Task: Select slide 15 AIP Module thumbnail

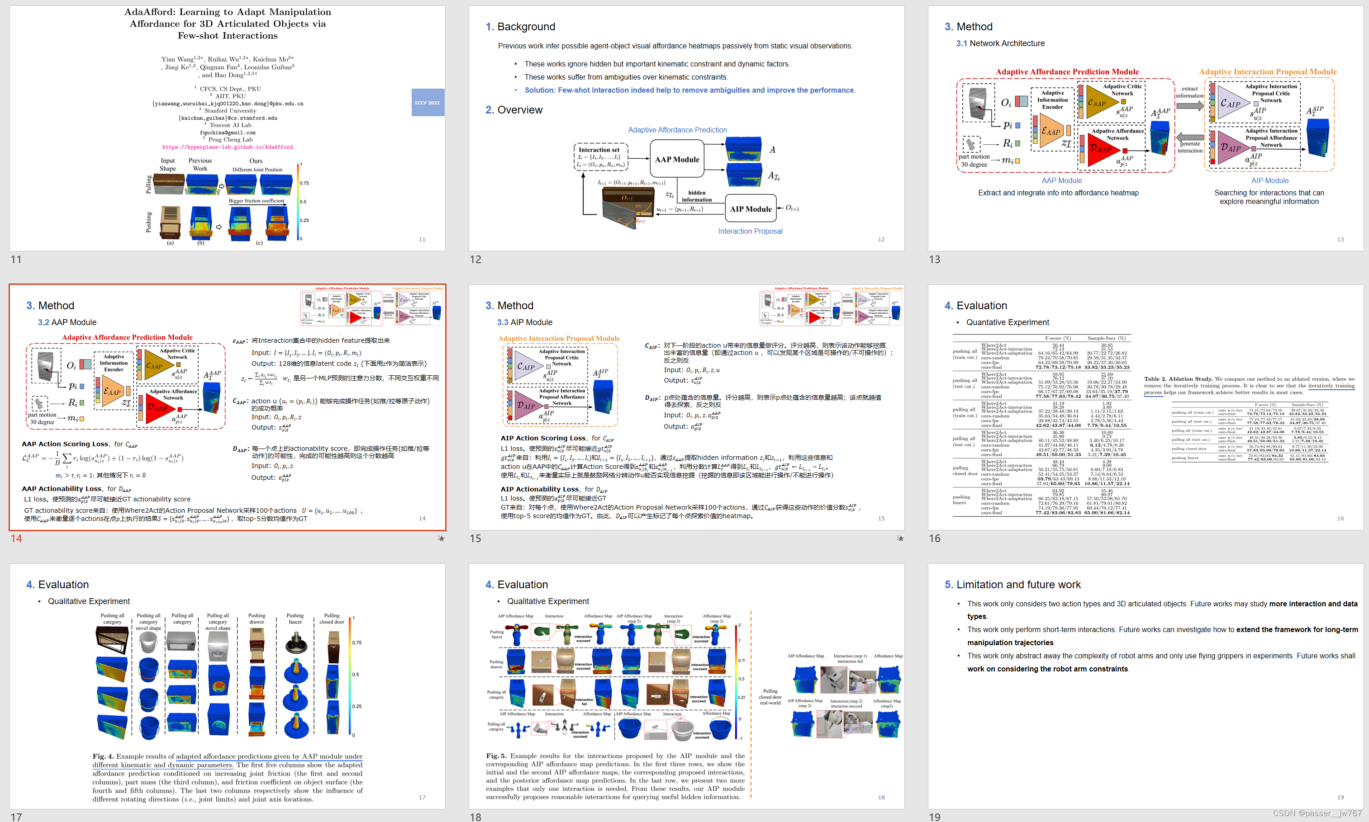Action: click(686, 407)
